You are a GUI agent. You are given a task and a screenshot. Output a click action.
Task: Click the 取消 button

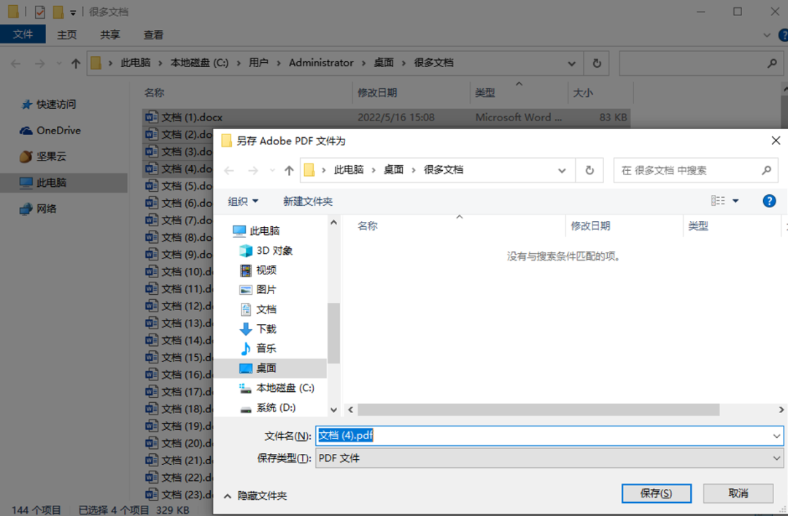pos(738,493)
